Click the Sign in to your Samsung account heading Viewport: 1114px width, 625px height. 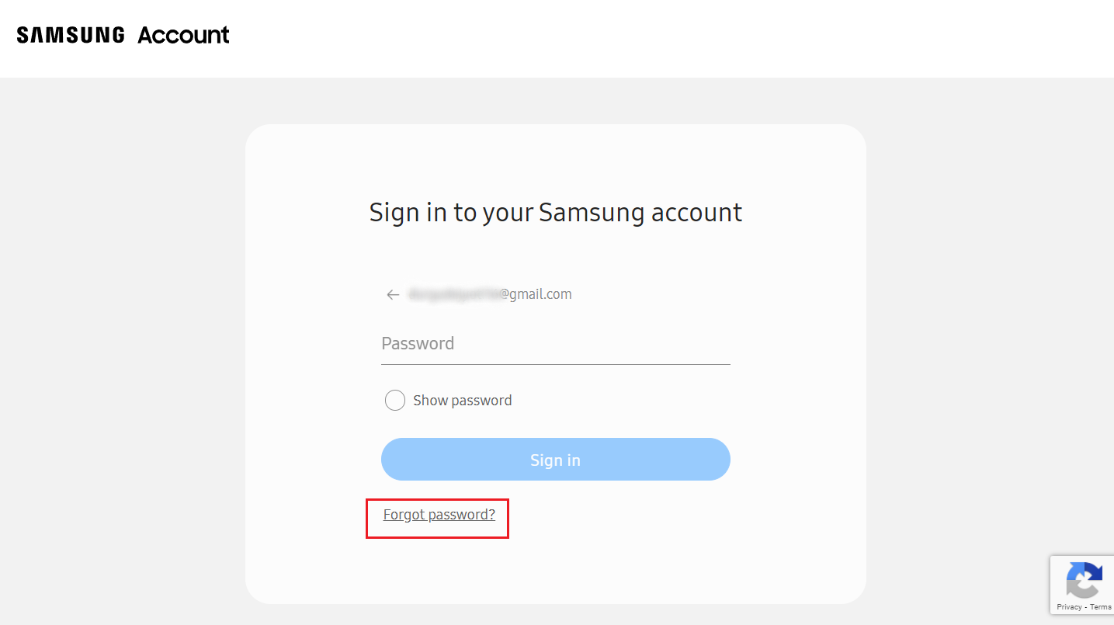click(555, 212)
